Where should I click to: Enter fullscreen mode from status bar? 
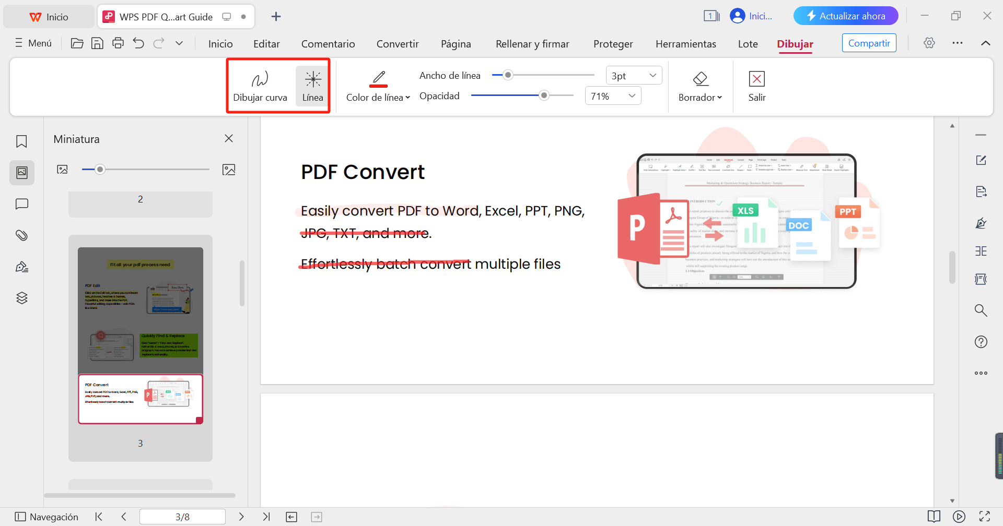coord(984,517)
